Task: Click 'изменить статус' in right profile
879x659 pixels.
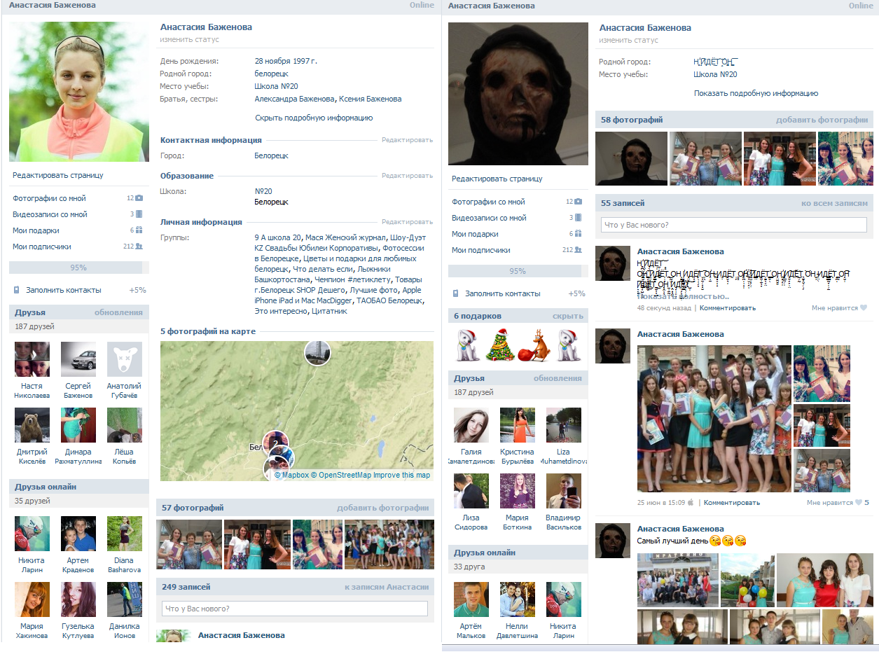Action: (x=628, y=40)
